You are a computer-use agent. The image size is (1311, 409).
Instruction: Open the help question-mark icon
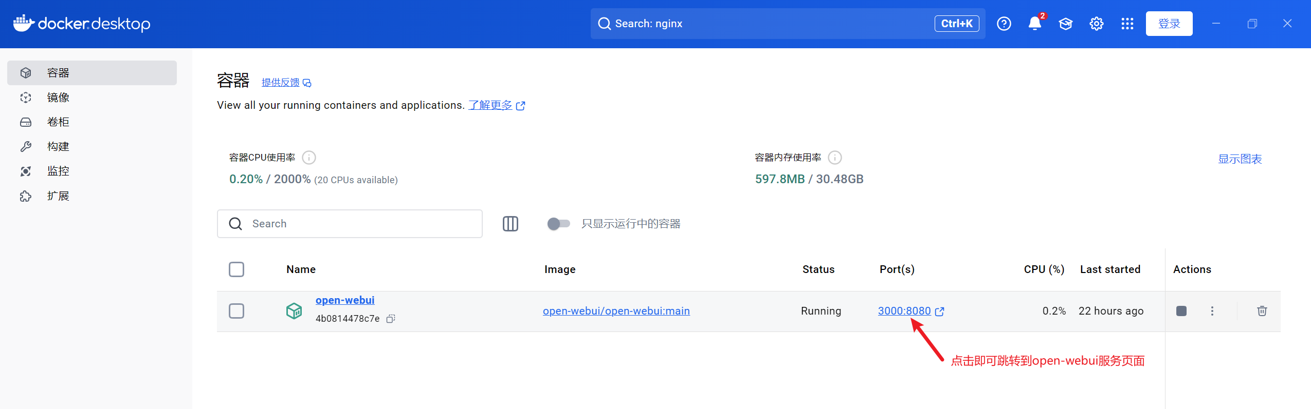[1004, 24]
